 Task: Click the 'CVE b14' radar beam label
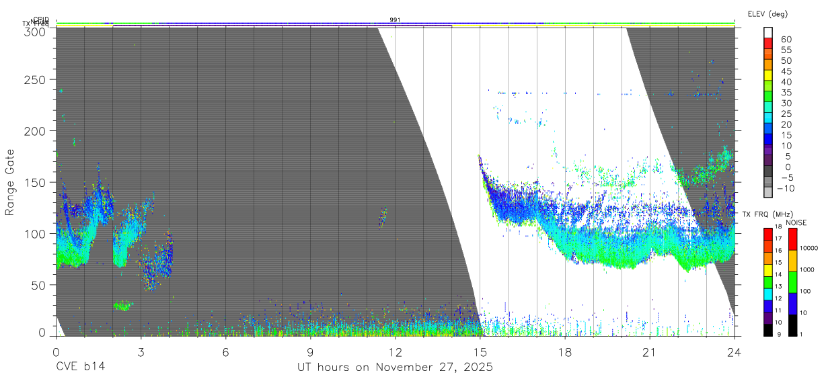[x=80, y=368]
